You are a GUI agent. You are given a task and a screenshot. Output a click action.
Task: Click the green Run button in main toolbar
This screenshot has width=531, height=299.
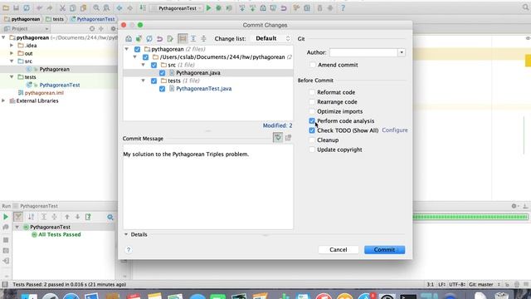208,7
